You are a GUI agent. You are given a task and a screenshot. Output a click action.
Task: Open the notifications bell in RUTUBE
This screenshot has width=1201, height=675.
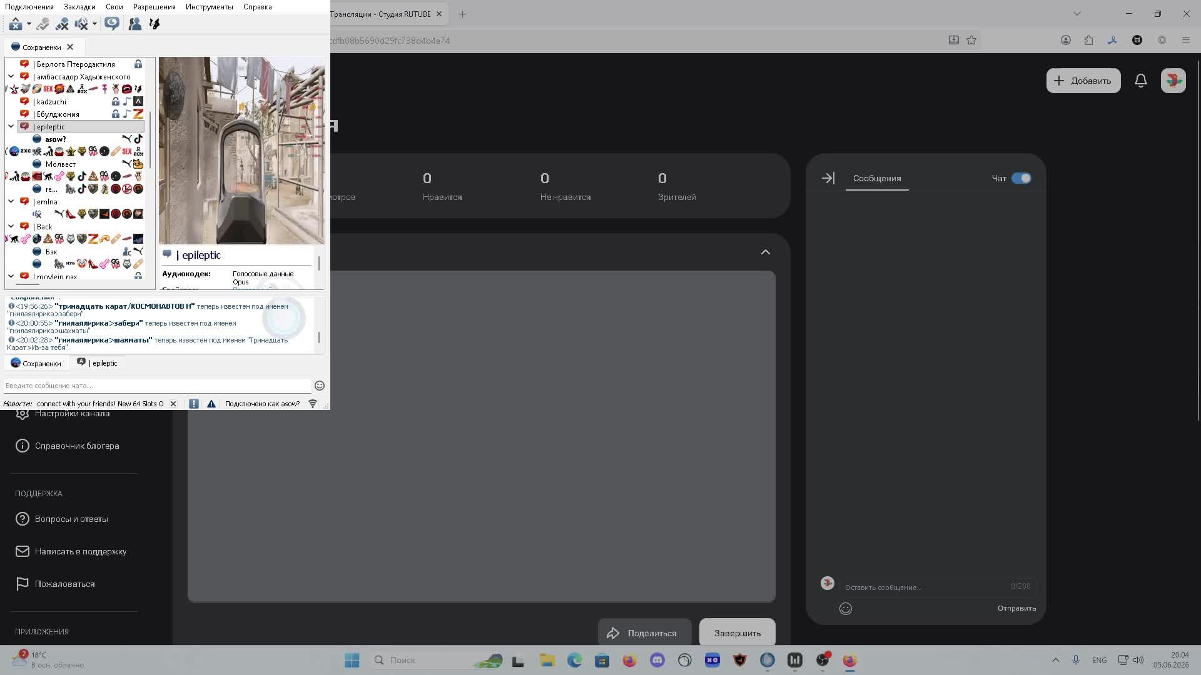(x=1141, y=81)
